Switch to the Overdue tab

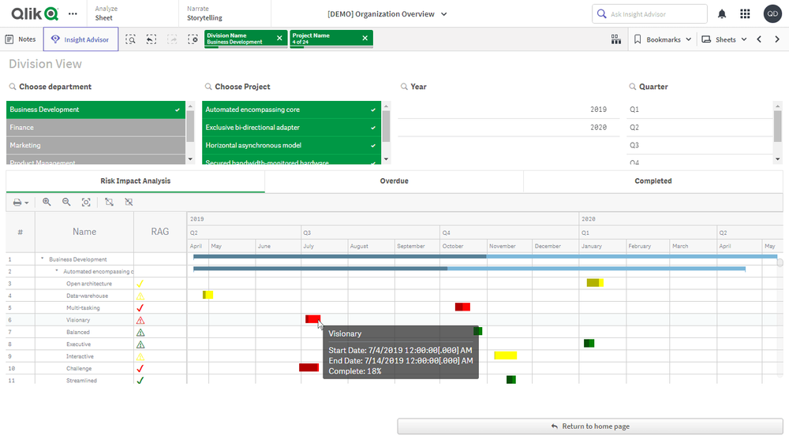click(394, 181)
